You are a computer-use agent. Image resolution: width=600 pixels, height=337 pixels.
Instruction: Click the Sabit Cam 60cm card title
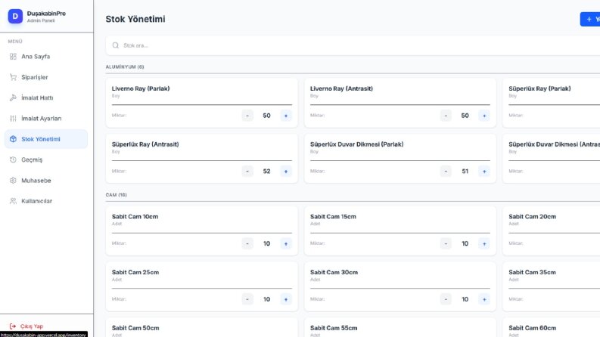(x=532, y=328)
